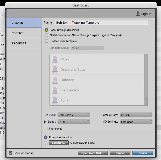Toggle the Interleaved checkbox
This screenshot has width=161, height=160.
pos(46,129)
